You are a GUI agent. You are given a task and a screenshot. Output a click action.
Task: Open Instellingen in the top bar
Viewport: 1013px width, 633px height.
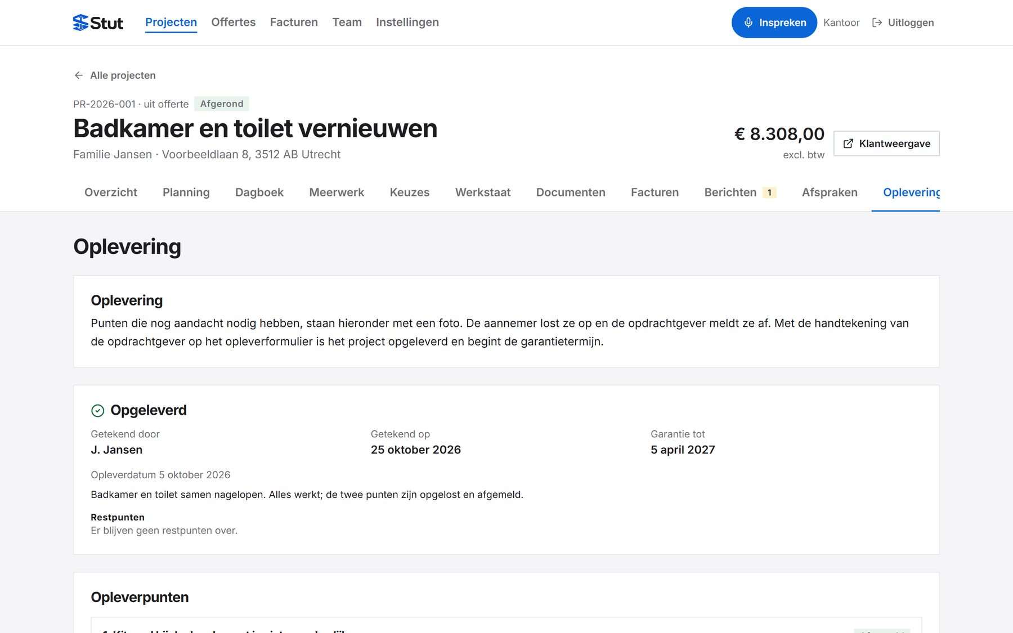(x=407, y=22)
